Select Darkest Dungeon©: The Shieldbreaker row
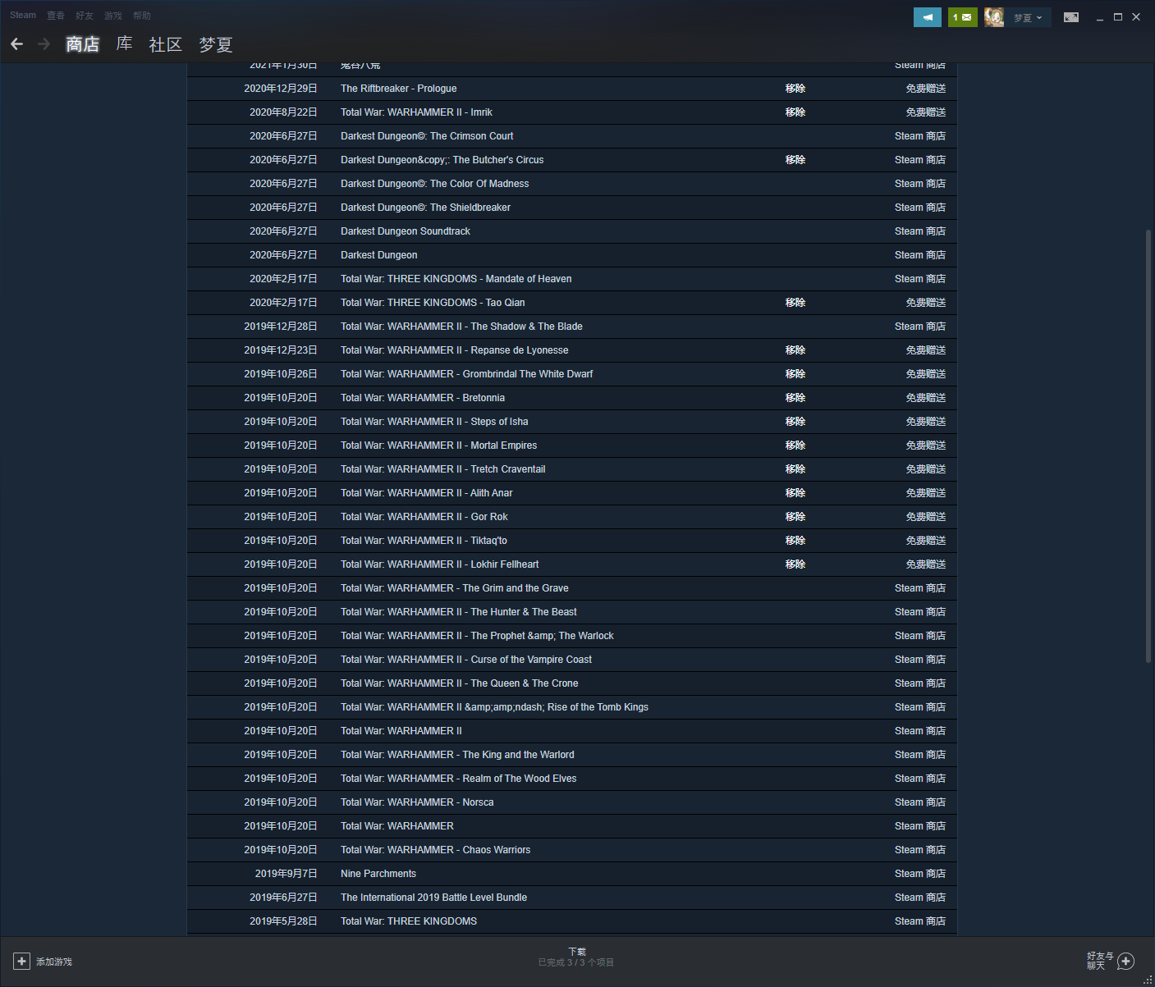This screenshot has height=987, width=1155. click(x=572, y=208)
